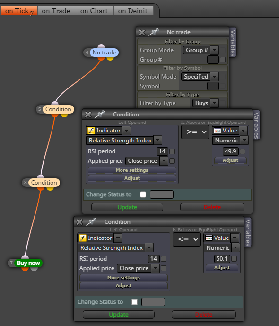Toggle the checkbox next to the 50.1 value
Viewport: 279px width, 326px height.
coord(234,259)
